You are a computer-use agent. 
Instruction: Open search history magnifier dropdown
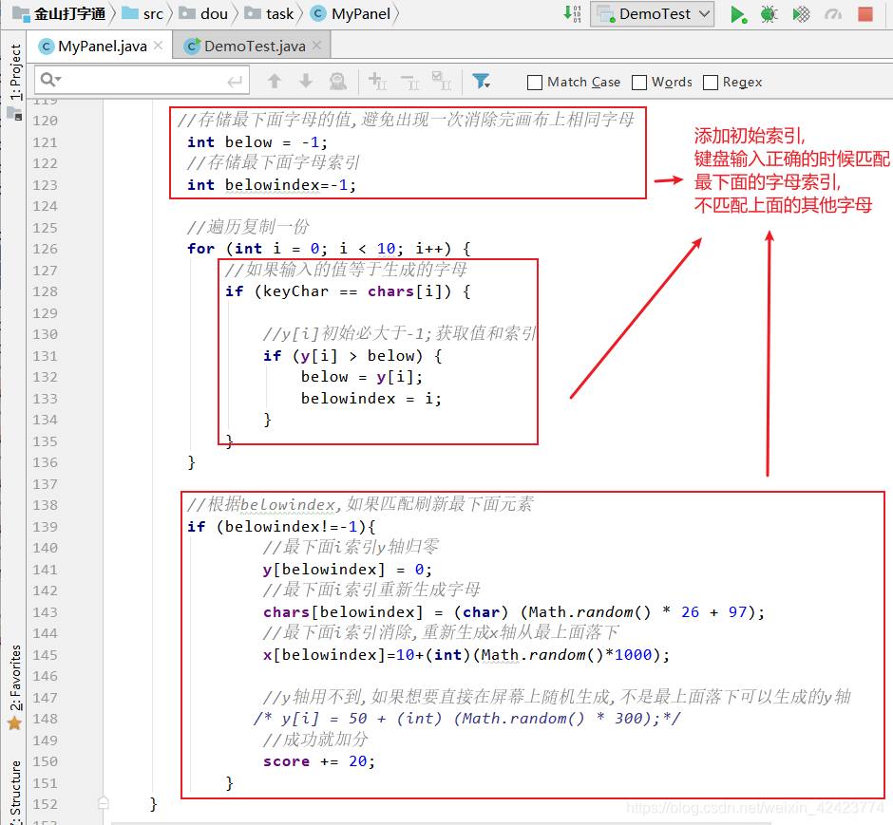tap(50, 81)
